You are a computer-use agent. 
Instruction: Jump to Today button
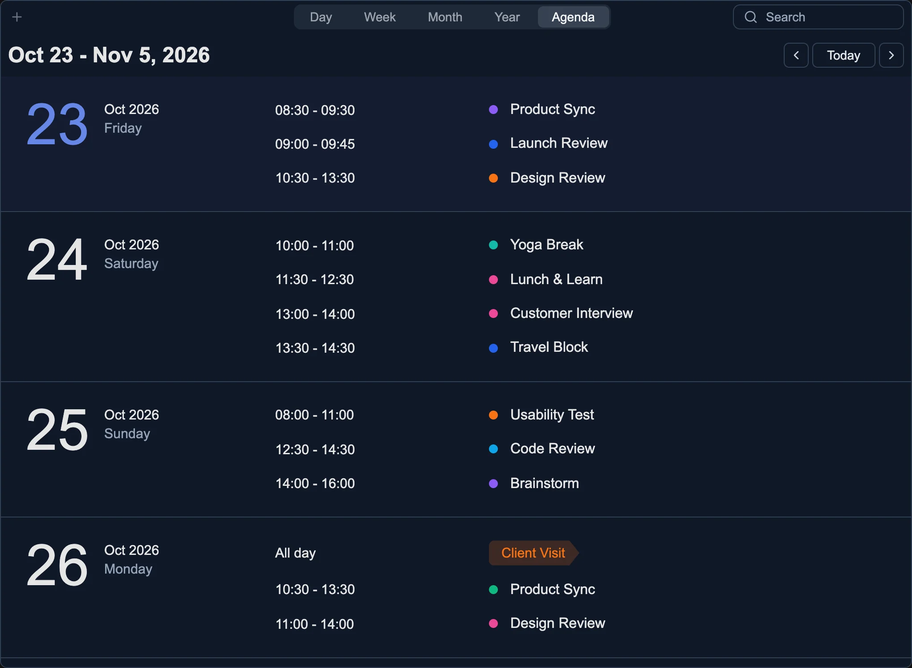844,55
